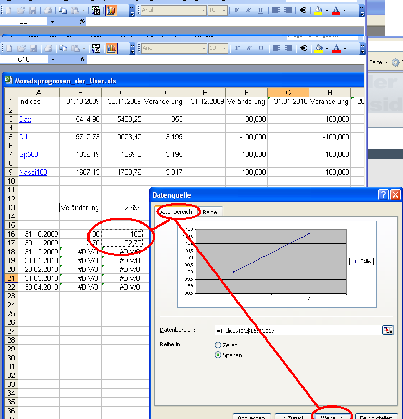Click Copy icon in C16 window toolbar

(63, 48)
